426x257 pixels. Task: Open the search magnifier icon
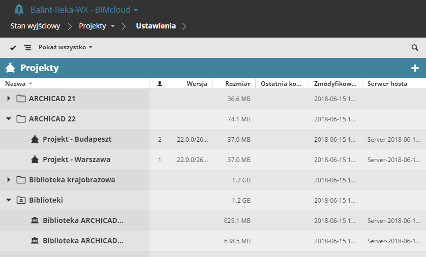coord(415,48)
